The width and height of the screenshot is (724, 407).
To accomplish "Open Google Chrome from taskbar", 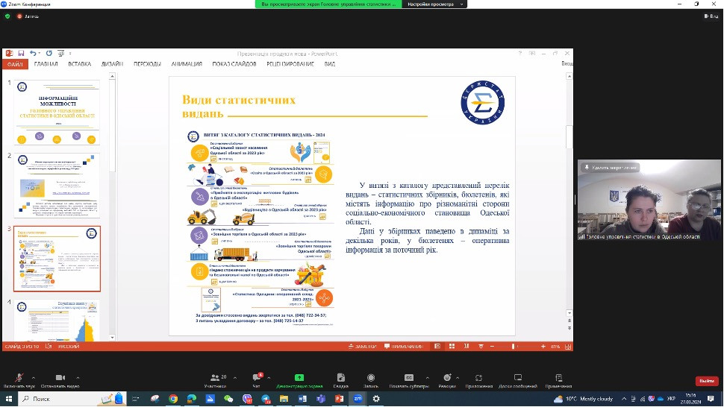I will [x=173, y=399].
